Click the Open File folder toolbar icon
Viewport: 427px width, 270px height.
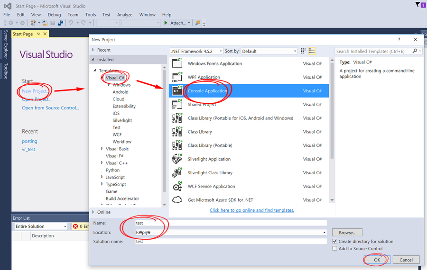tap(45, 23)
